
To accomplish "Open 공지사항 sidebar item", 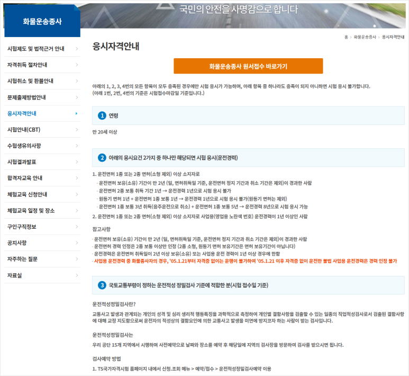I will (42, 243).
